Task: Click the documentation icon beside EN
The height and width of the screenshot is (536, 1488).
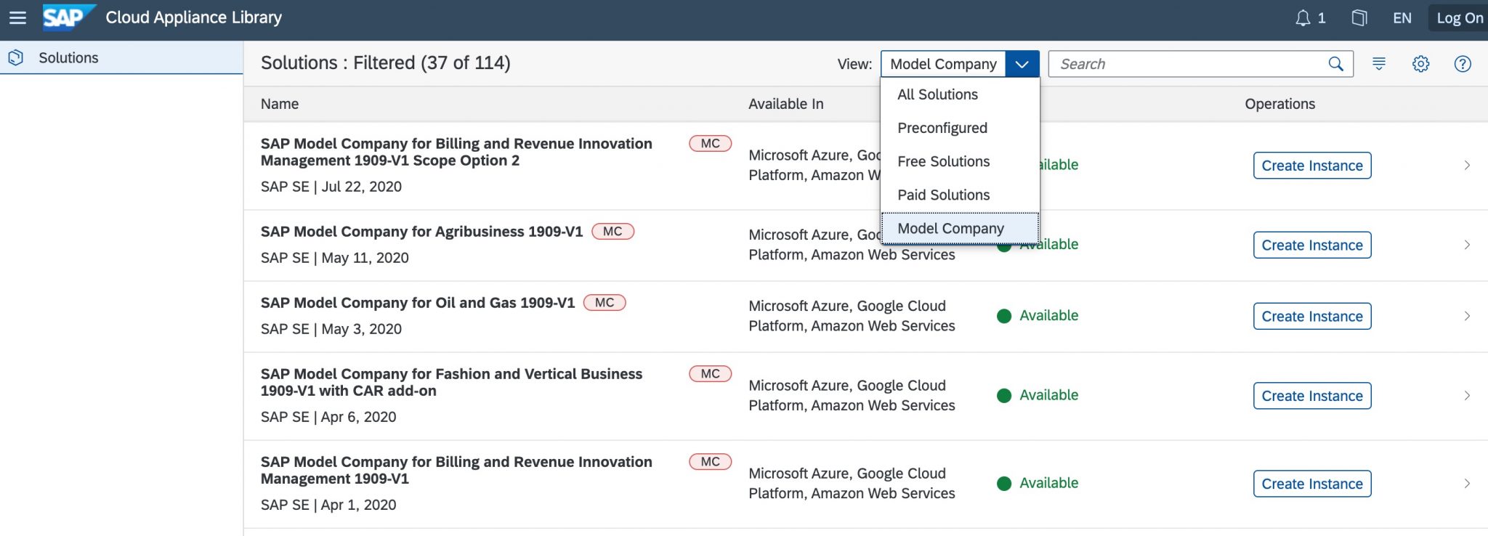Action: coord(1359,18)
